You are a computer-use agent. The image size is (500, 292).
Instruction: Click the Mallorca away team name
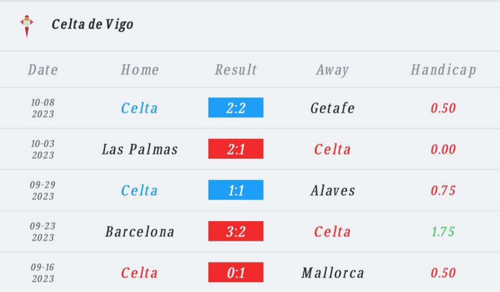333,272
